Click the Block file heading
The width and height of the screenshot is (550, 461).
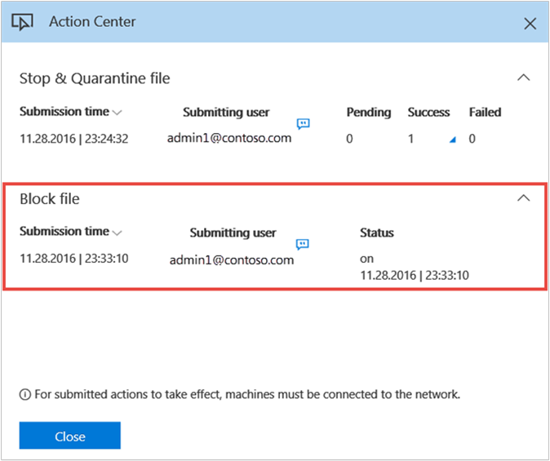(50, 198)
